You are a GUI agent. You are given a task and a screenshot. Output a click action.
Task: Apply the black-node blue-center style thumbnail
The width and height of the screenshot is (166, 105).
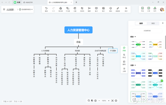point(155,73)
